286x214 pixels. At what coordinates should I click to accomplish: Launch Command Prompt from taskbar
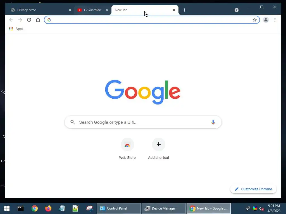coord(21,208)
